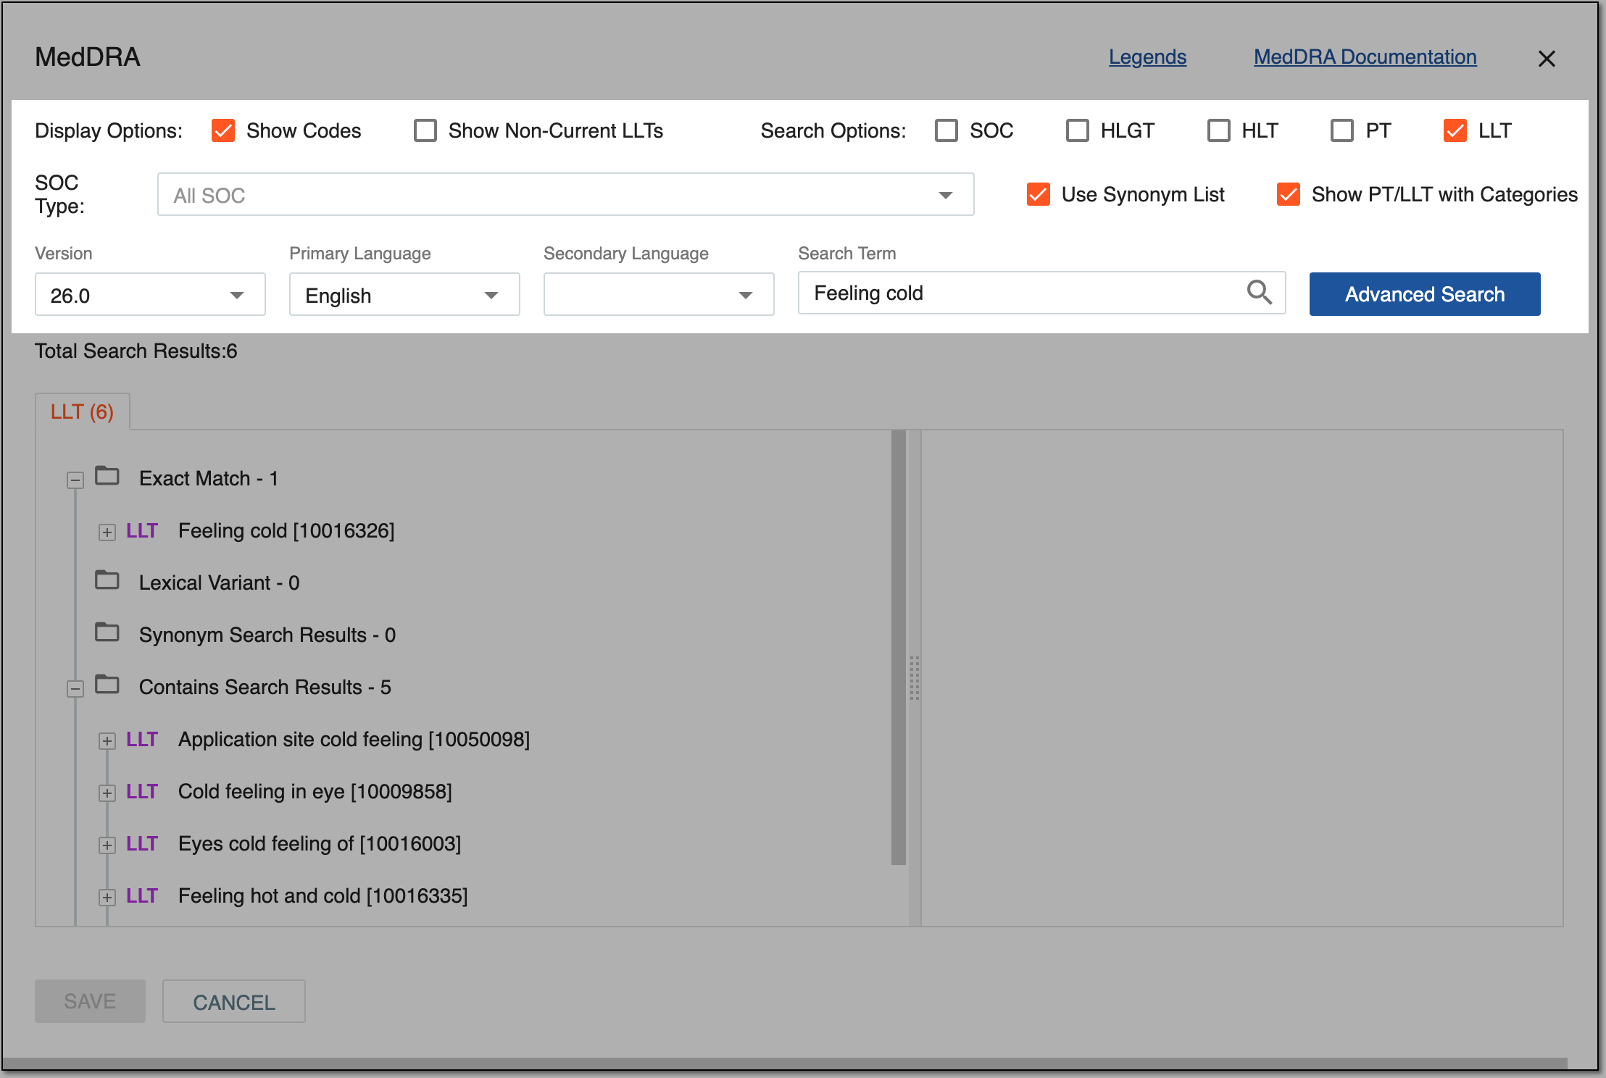The height and width of the screenshot is (1078, 1606).
Task: Select Feeling hot and cold [10016335]
Action: tap(323, 896)
